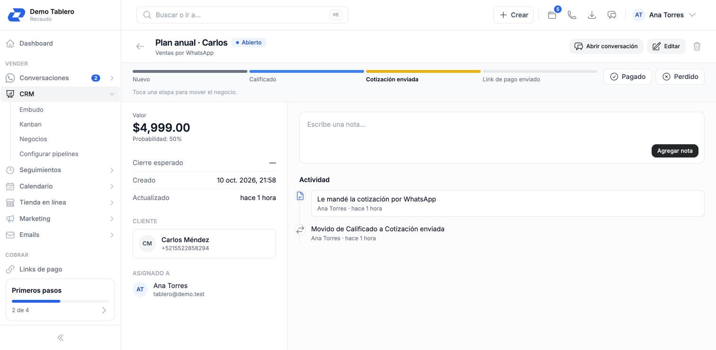Click the CRM presentation board icon

click(10, 94)
